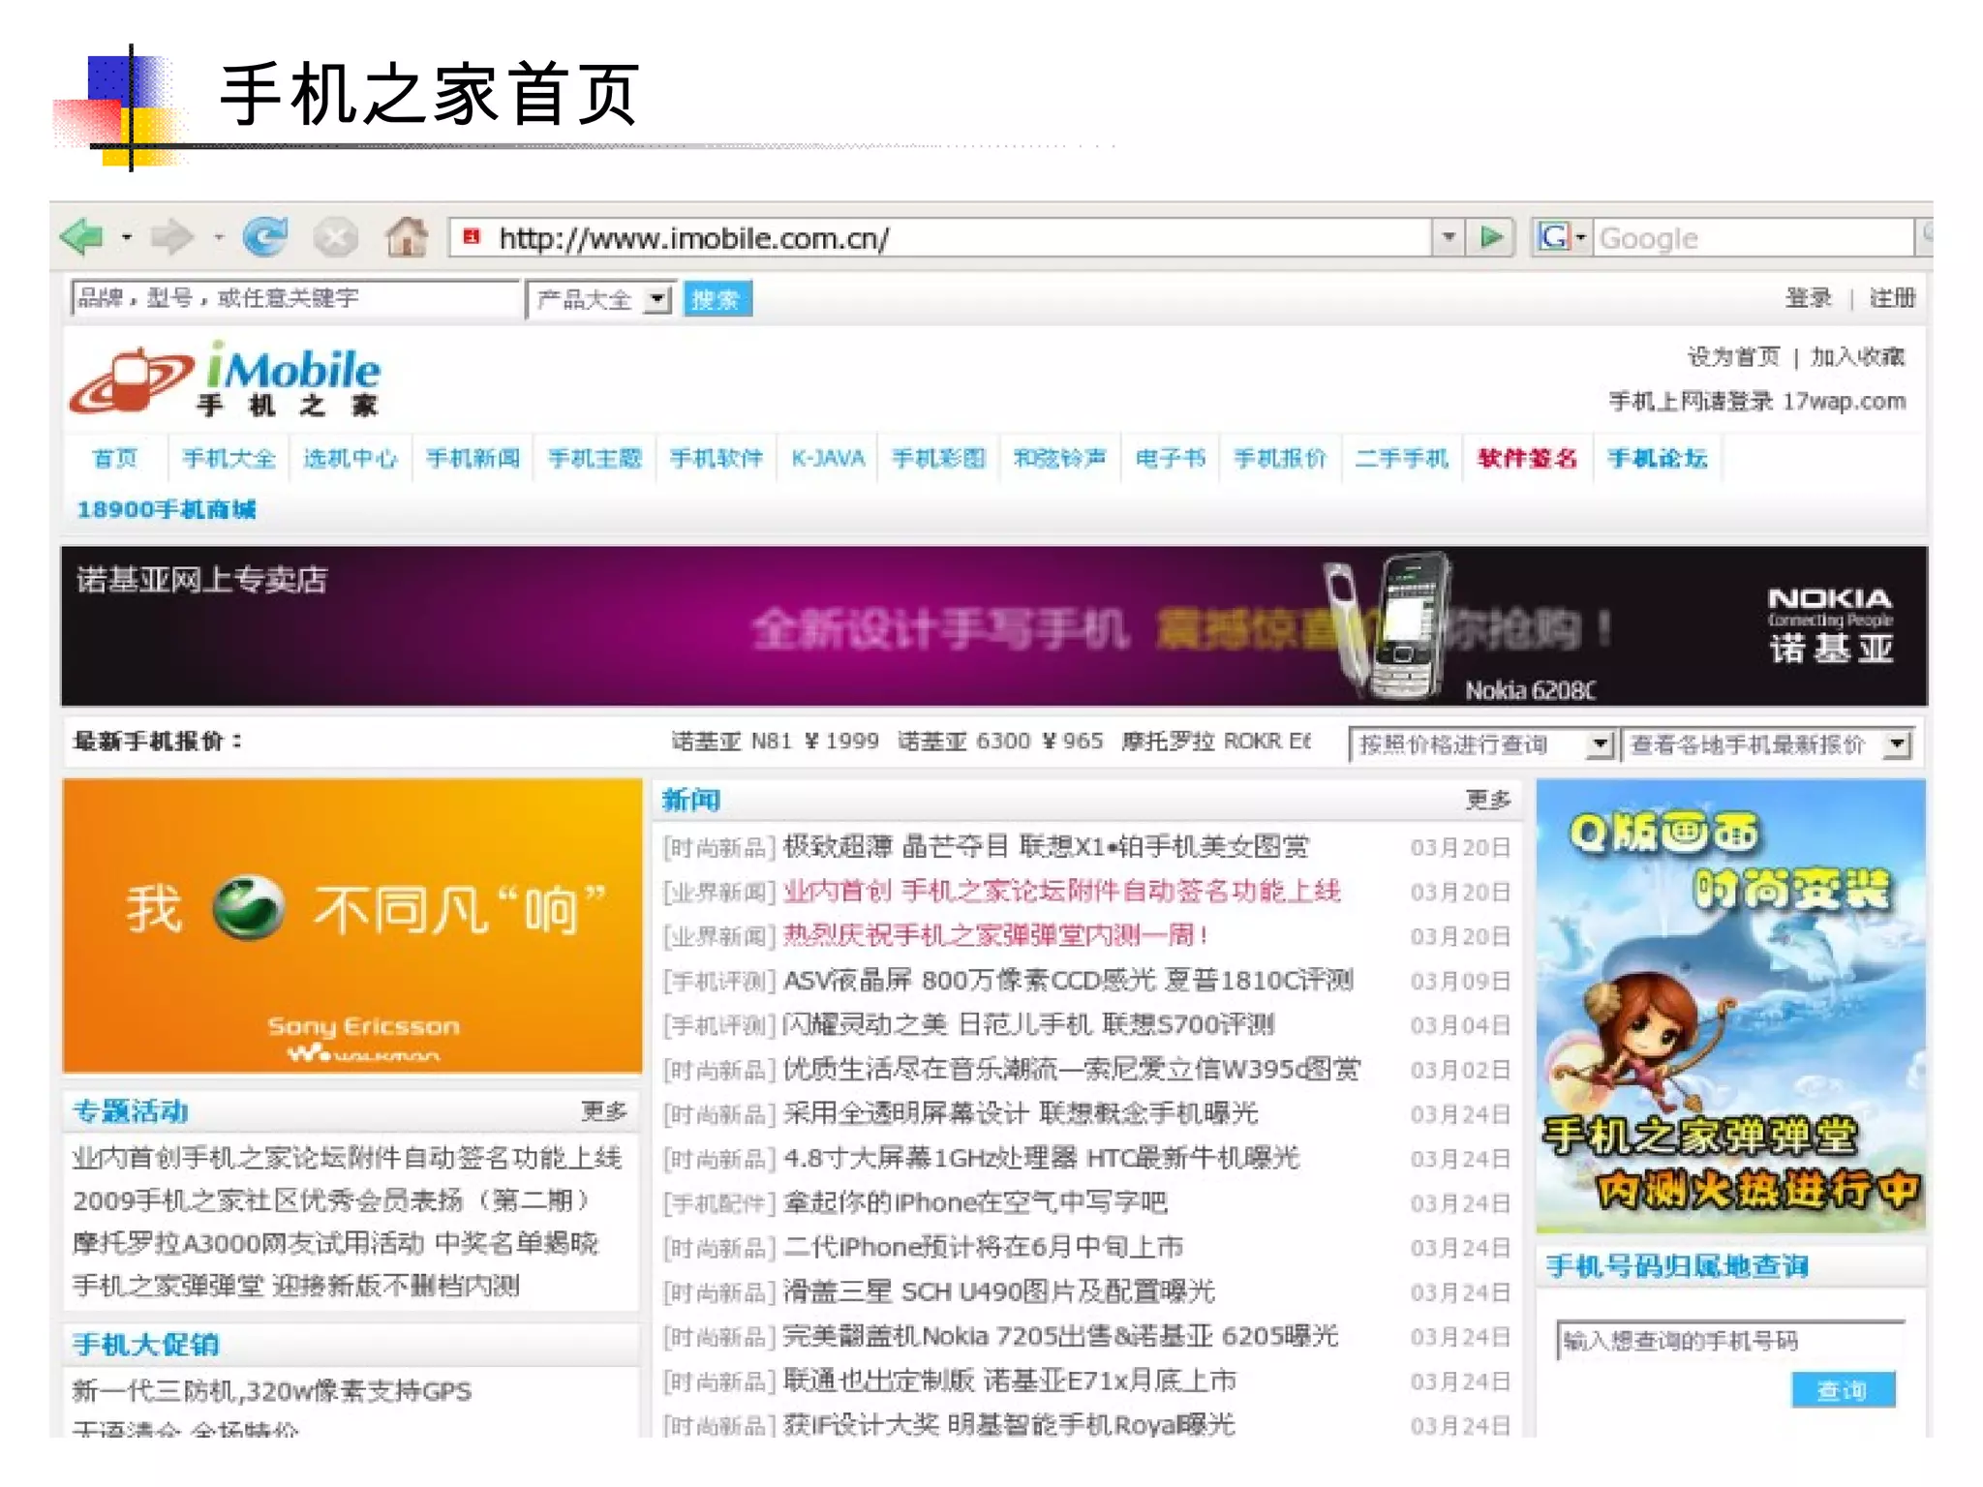Click the 品牌,型号 keyword search field
This screenshot has width=1983, height=1487.
[295, 298]
